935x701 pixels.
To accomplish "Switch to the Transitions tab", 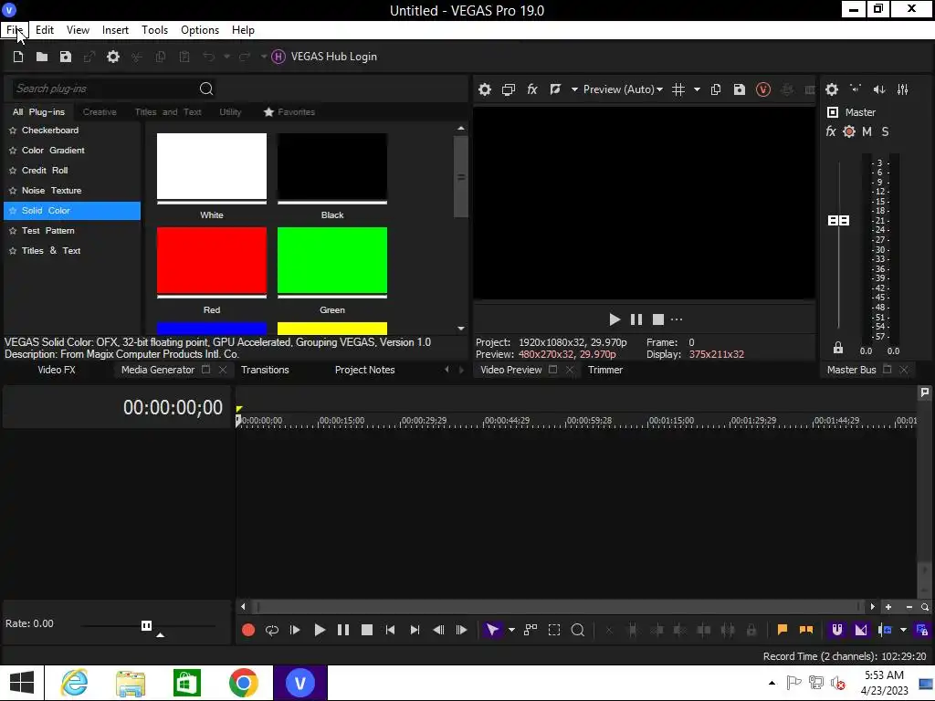I will click(x=265, y=370).
